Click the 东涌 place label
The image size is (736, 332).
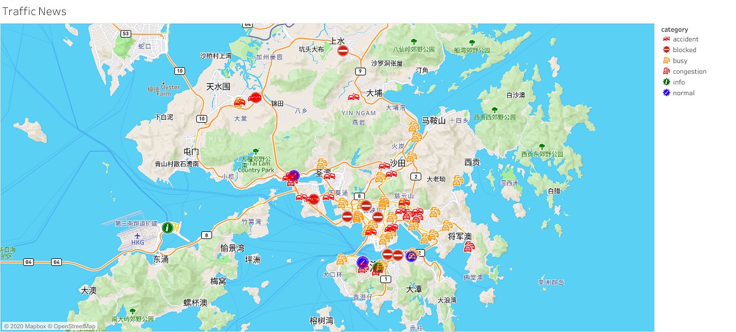tap(161, 260)
